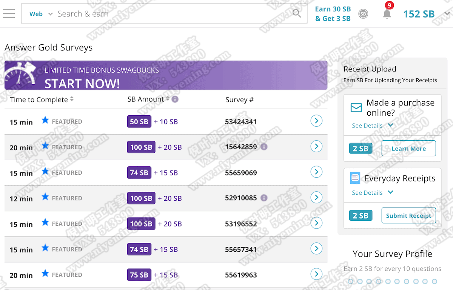
Task: Click the featured star for survey 52910085
Action: (45, 197)
